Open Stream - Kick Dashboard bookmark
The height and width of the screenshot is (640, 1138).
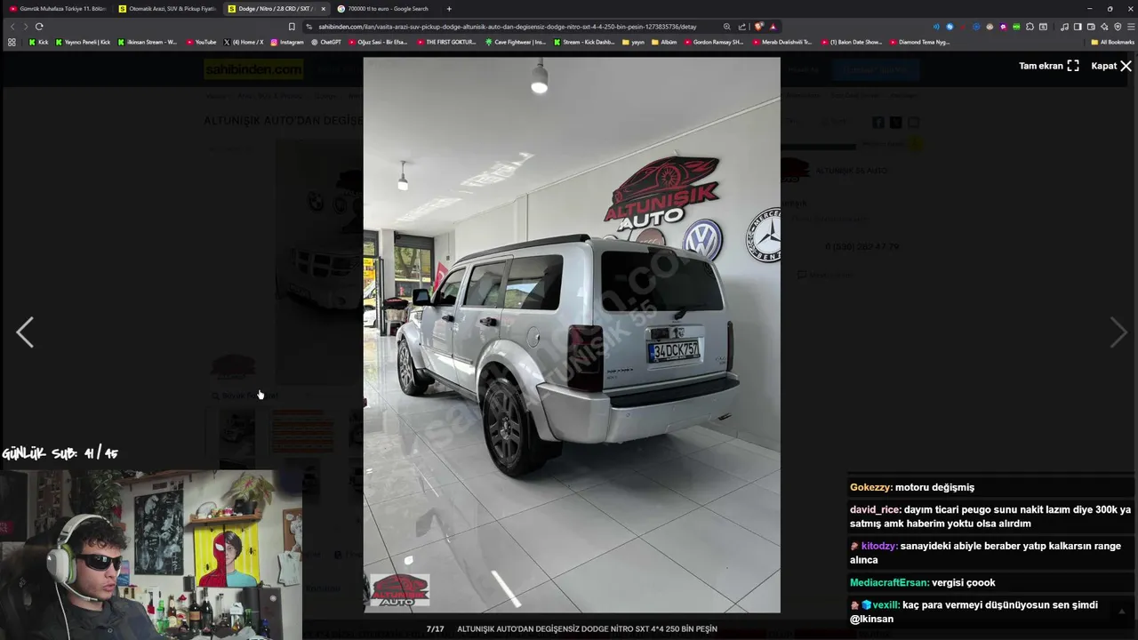tap(584, 42)
